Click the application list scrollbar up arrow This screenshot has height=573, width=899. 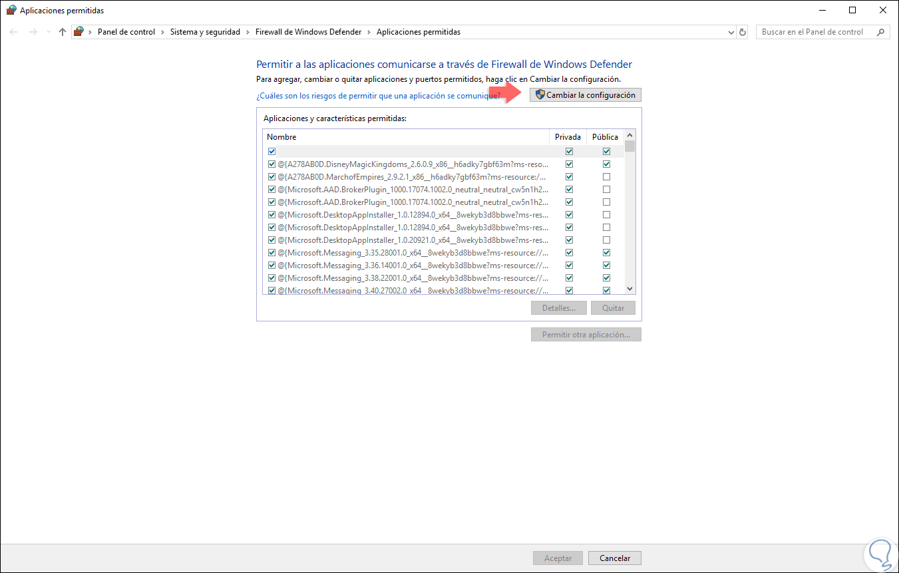630,136
